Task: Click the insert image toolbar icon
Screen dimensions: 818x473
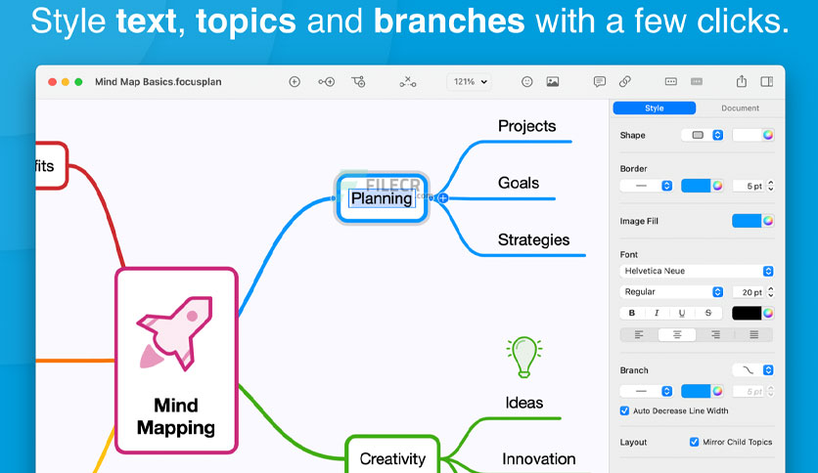Action: coord(553,82)
